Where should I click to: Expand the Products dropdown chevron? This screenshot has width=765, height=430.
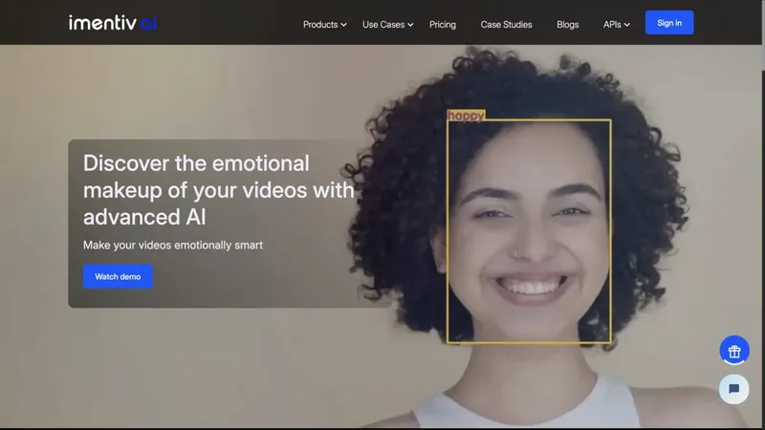(x=344, y=25)
